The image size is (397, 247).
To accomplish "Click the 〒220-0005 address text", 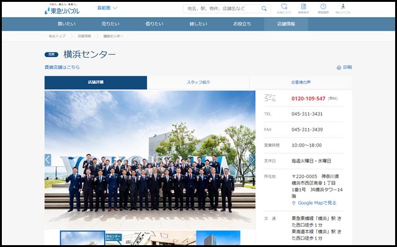I will click(x=317, y=186).
